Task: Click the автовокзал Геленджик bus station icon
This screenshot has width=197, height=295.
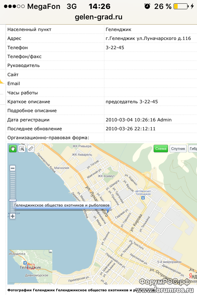Action: (x=143, y=198)
